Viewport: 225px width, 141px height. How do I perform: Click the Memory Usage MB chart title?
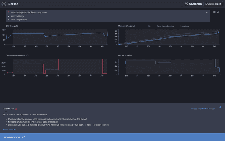coord(127,26)
